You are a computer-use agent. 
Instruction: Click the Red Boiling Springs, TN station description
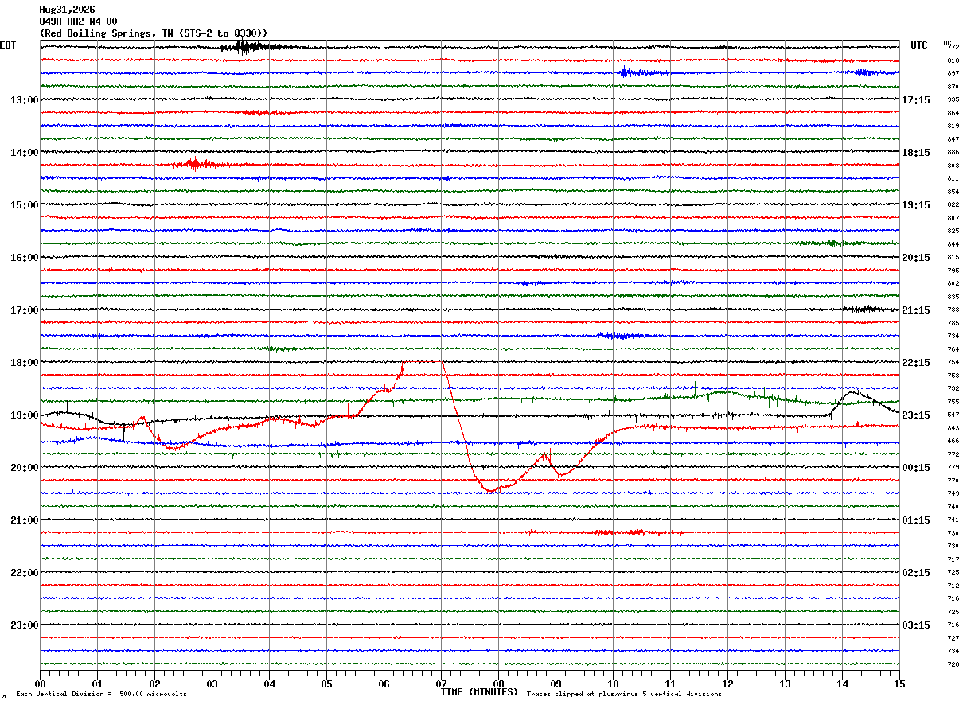pyautogui.click(x=154, y=33)
